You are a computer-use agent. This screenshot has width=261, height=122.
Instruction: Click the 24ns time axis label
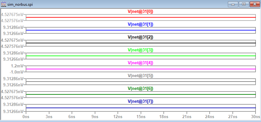point(210,117)
